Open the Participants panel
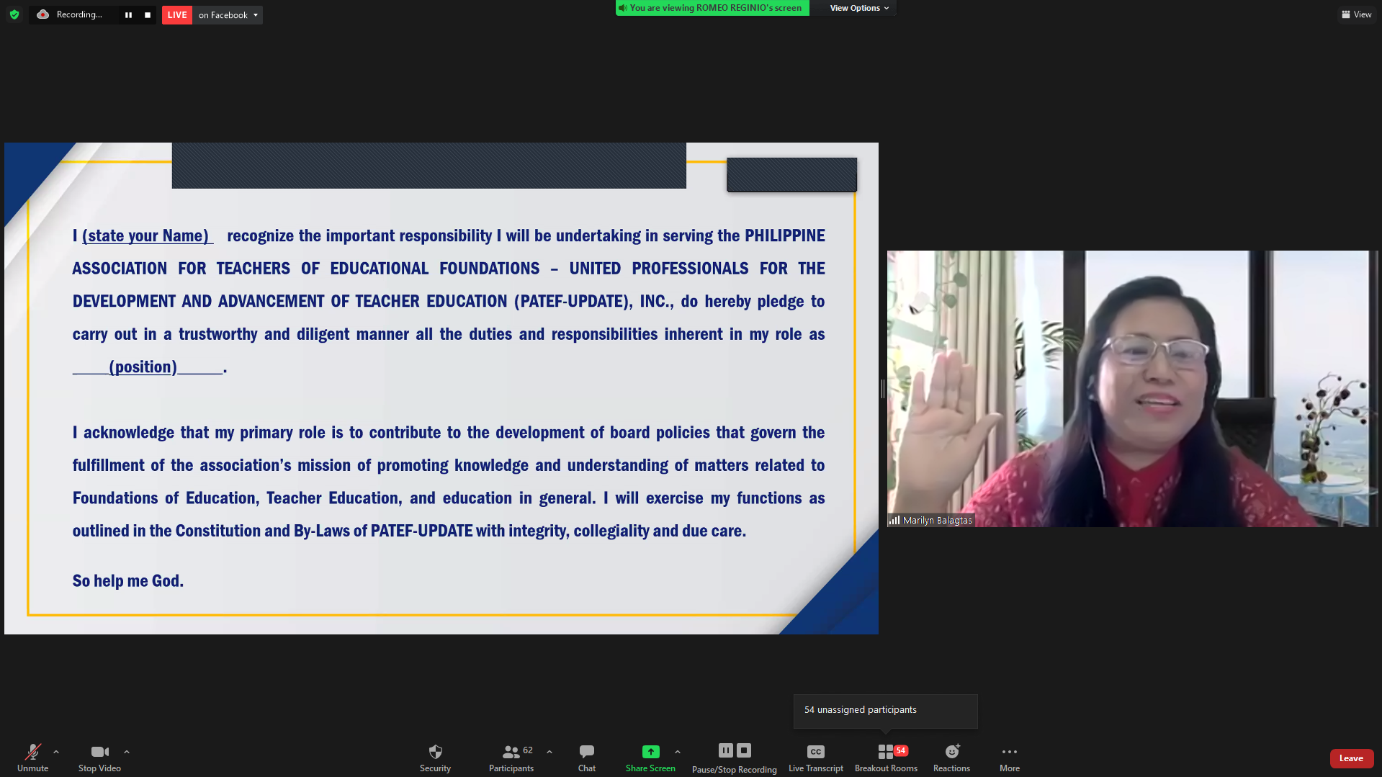This screenshot has height=777, width=1382. pos(511,752)
